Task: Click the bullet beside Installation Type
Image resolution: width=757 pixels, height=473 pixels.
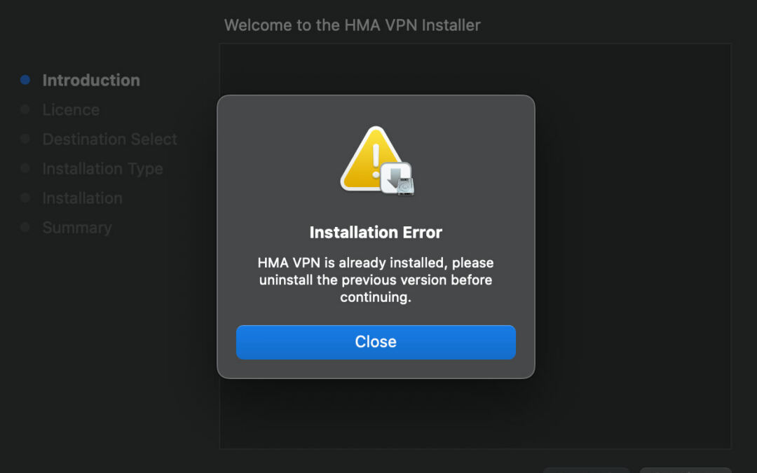Action: click(x=25, y=169)
